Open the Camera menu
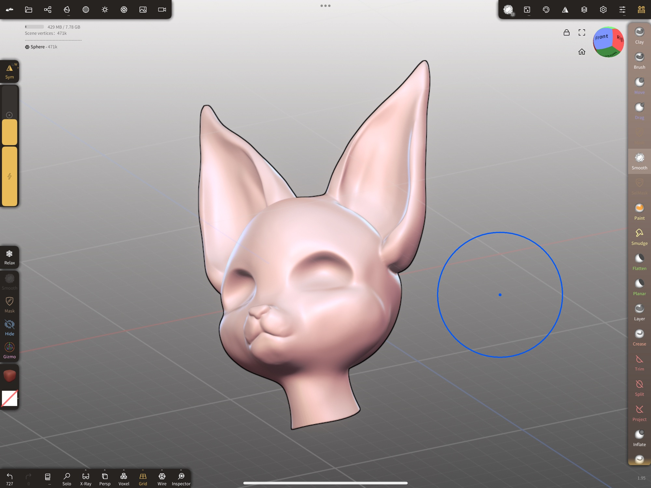The image size is (651, 488). click(162, 10)
